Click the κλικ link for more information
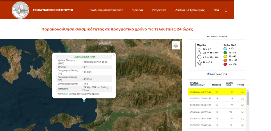The image size is (271, 131). (x=66, y=94)
